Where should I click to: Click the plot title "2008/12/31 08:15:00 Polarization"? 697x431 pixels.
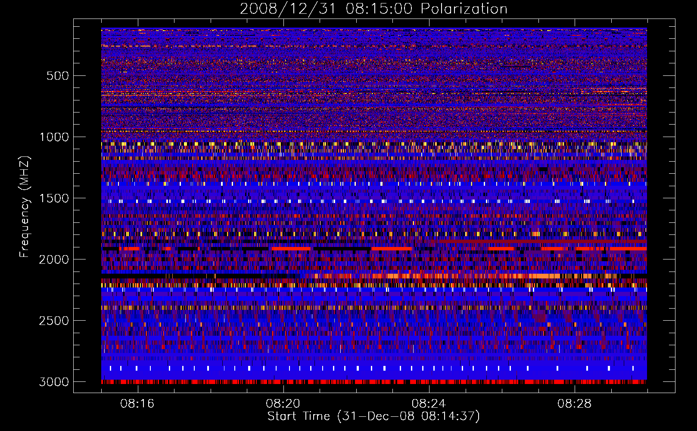click(373, 9)
